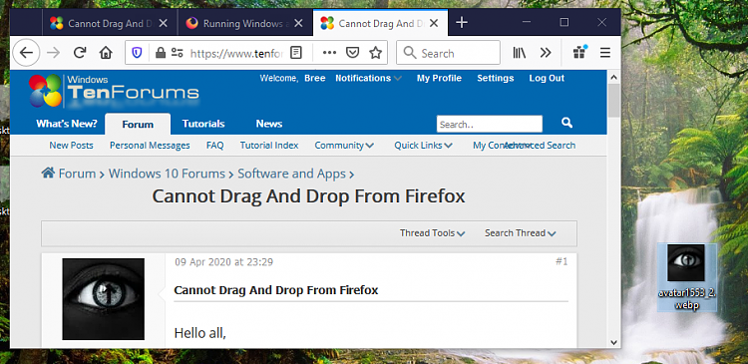This screenshot has height=364, width=748.
Task: Click the Log Out link
Action: pos(547,78)
